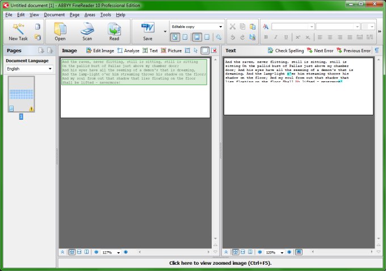Click the Open folder icon
The width and height of the screenshot is (386, 271).
[60, 32]
